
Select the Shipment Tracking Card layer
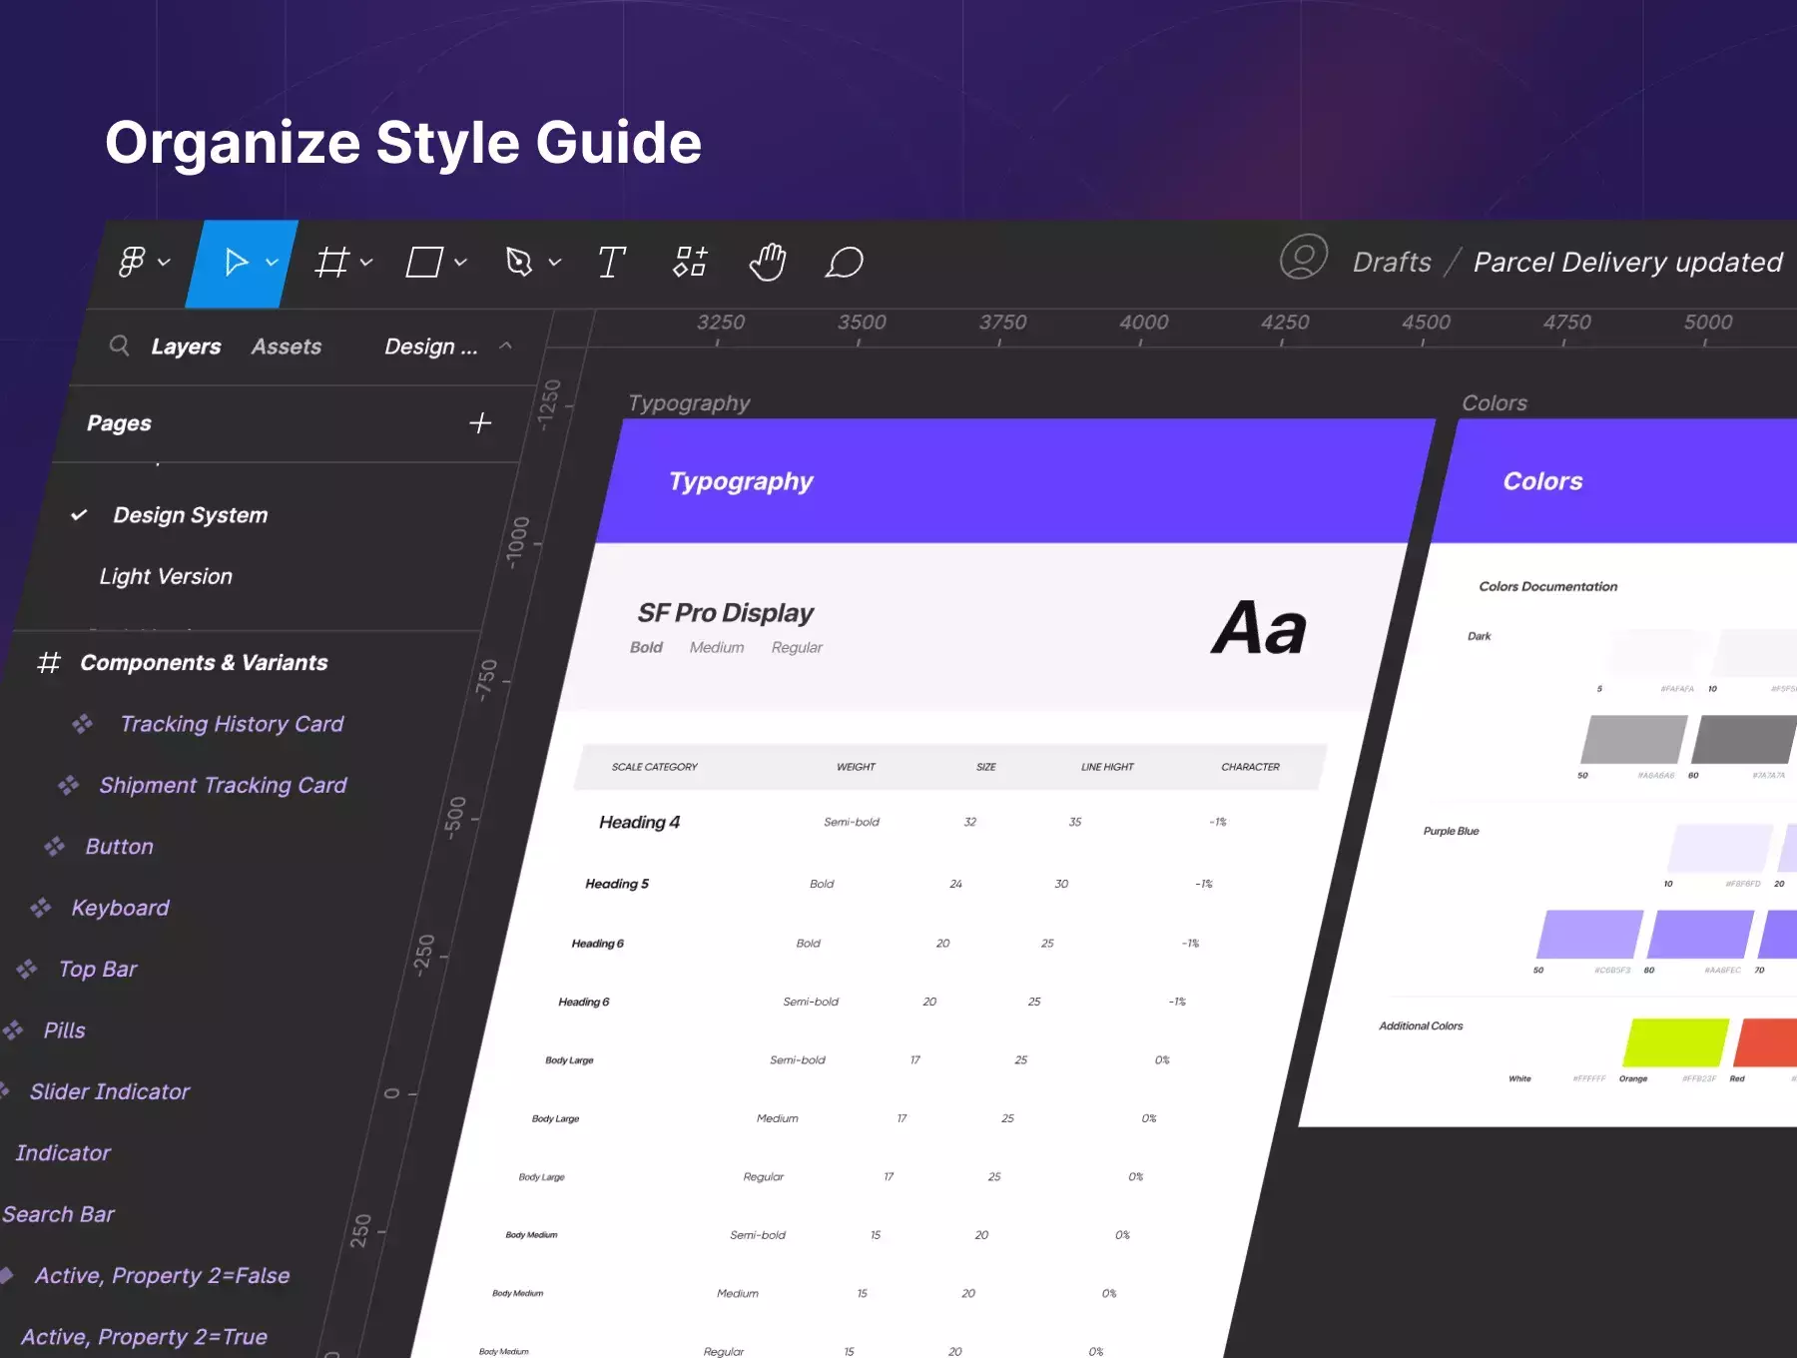(x=223, y=786)
